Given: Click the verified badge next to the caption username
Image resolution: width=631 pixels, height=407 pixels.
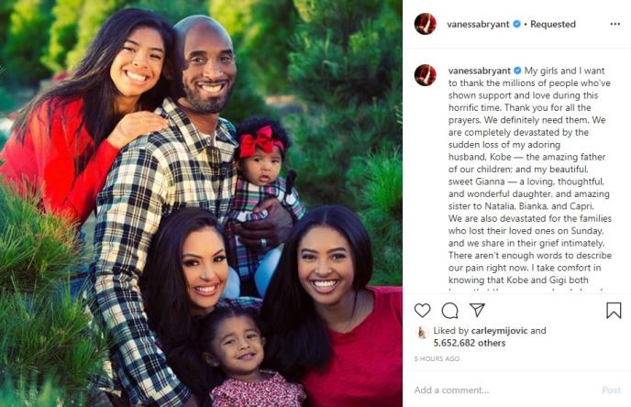Looking at the screenshot, I should [x=517, y=71].
